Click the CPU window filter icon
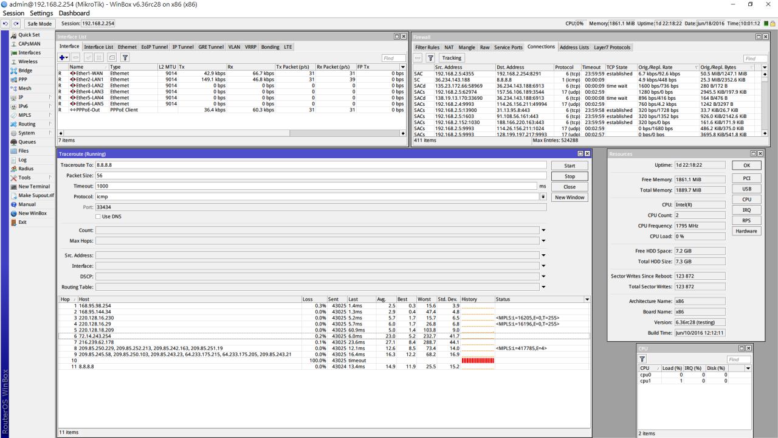Viewport: 778px width, 438px height. (642, 359)
